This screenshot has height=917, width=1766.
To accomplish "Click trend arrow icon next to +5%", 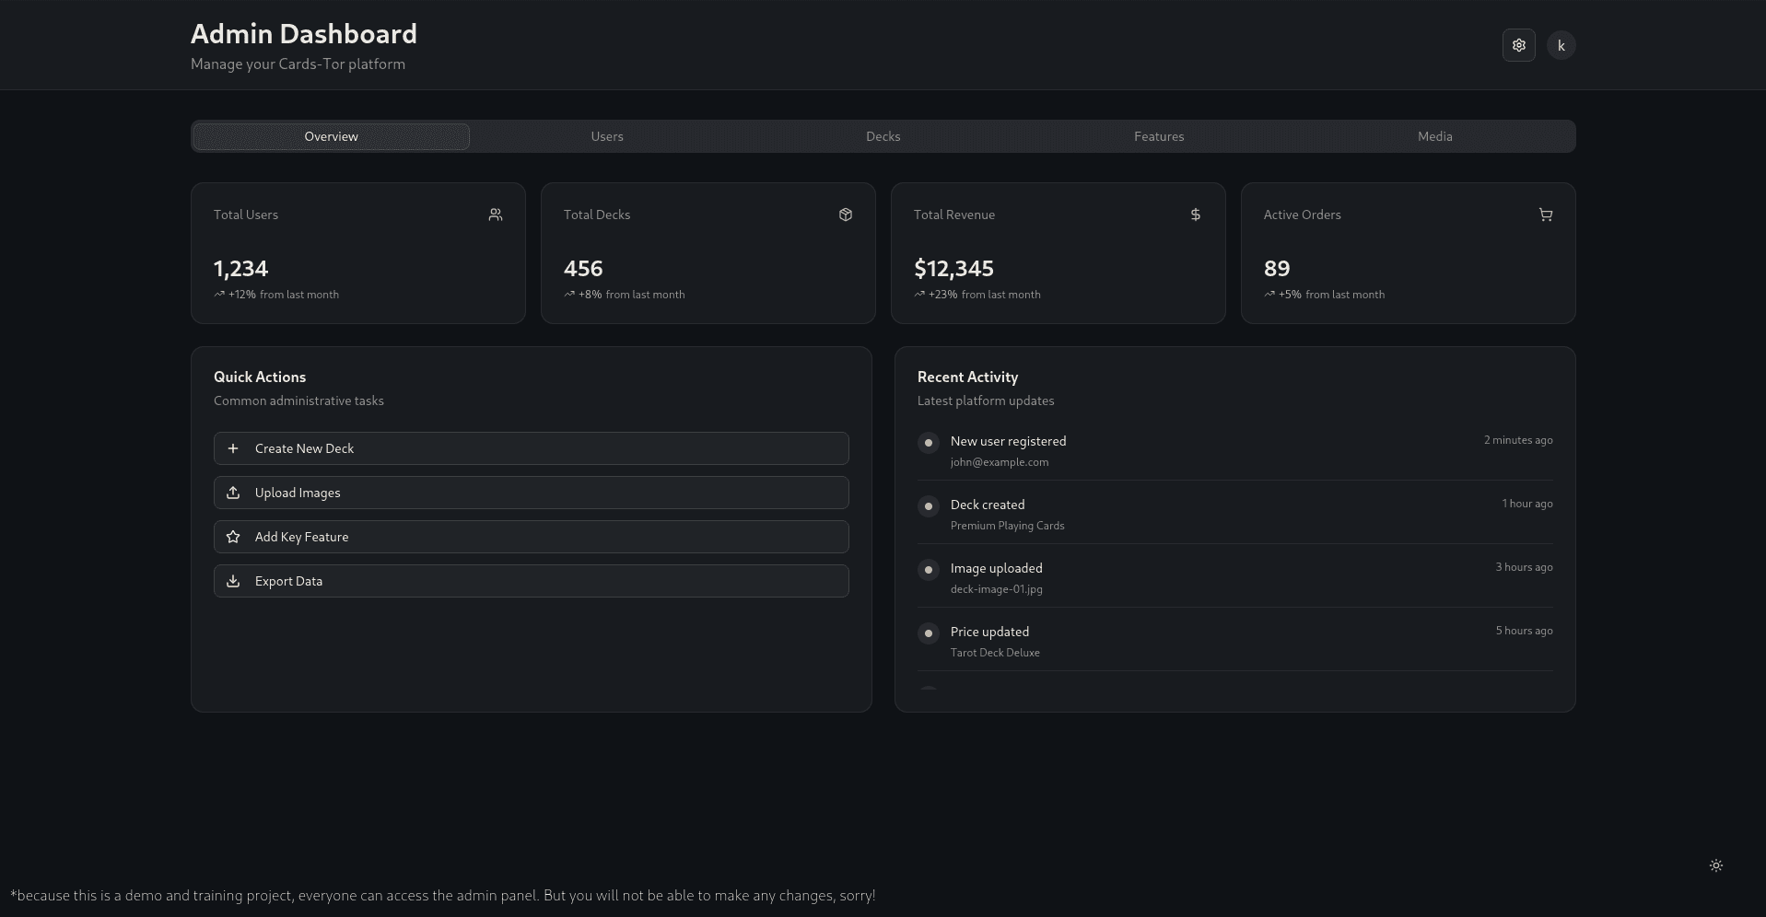I will (1269, 295).
